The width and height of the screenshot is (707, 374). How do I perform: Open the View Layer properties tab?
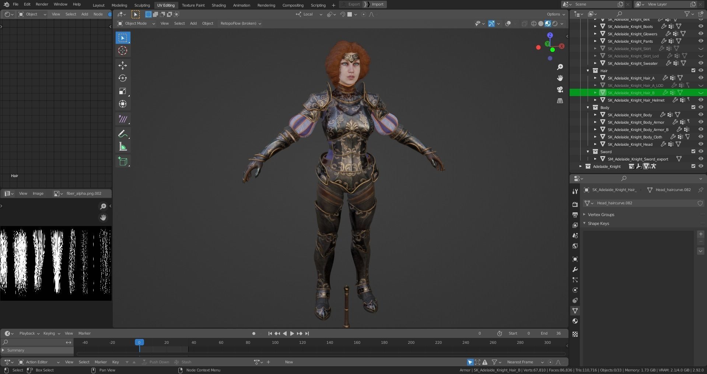[575, 225]
